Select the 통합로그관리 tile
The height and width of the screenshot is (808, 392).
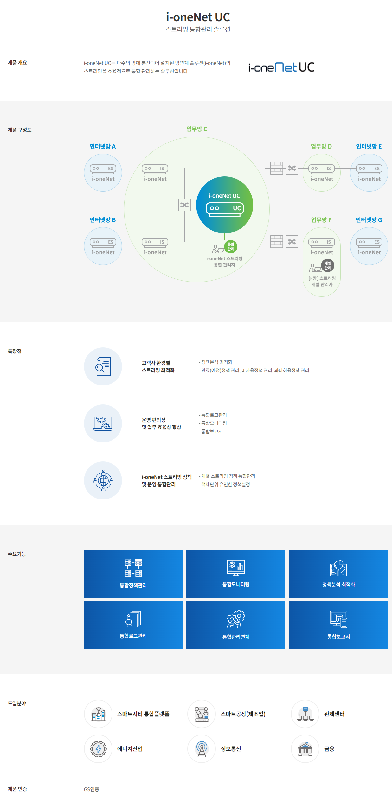tap(133, 625)
